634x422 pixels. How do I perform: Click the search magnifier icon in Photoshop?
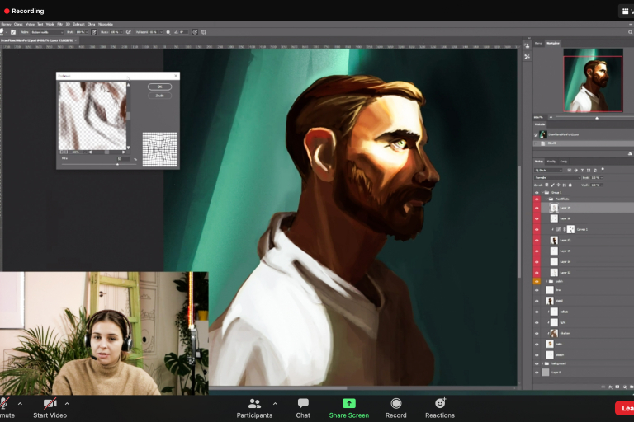[630, 32]
